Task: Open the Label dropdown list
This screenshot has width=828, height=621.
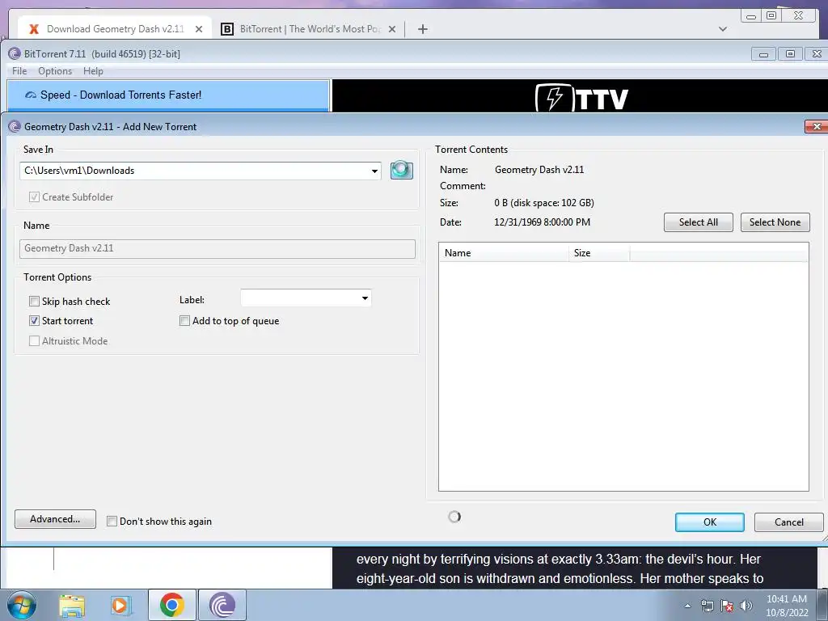Action: point(365,298)
